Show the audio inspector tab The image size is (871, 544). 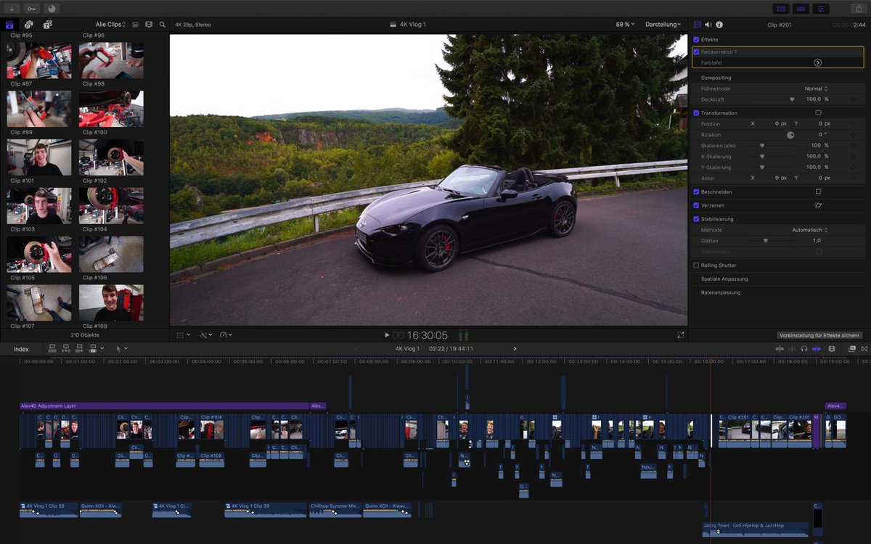pyautogui.click(x=708, y=25)
